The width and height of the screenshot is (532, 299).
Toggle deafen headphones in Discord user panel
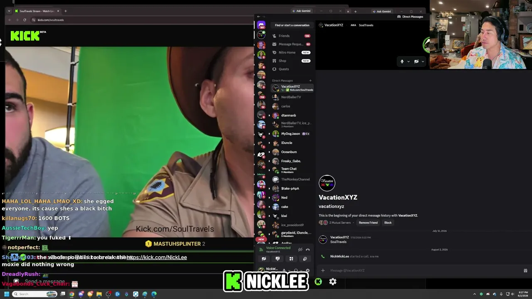[x=296, y=270]
